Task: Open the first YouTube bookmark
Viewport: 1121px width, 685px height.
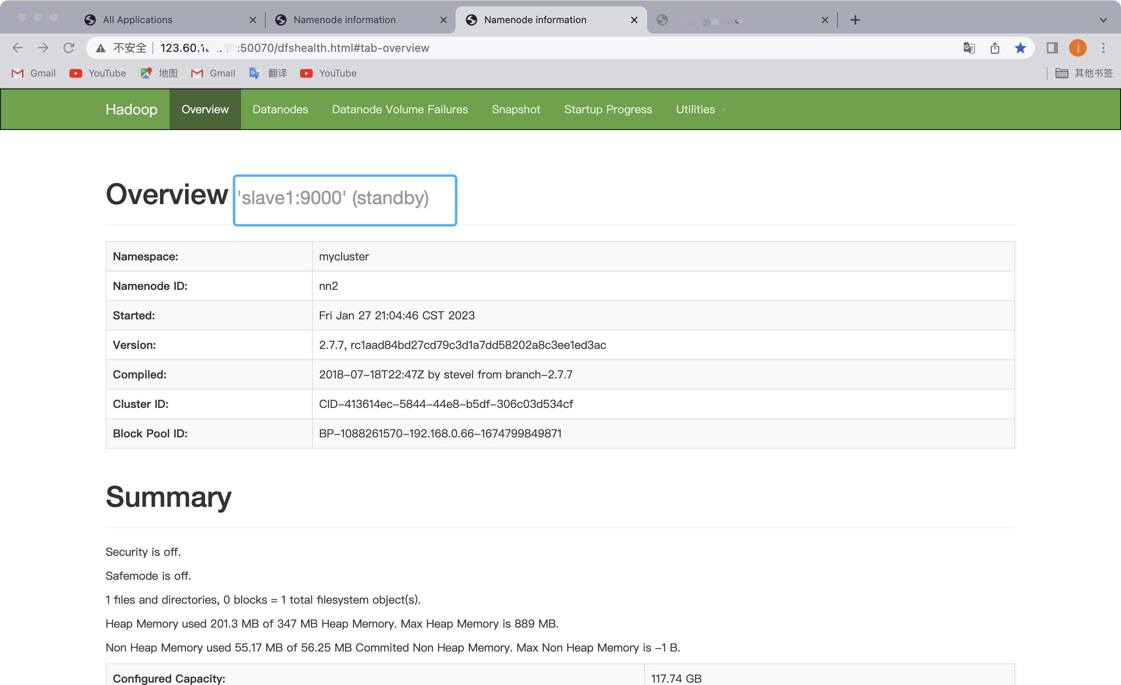Action: (x=97, y=73)
